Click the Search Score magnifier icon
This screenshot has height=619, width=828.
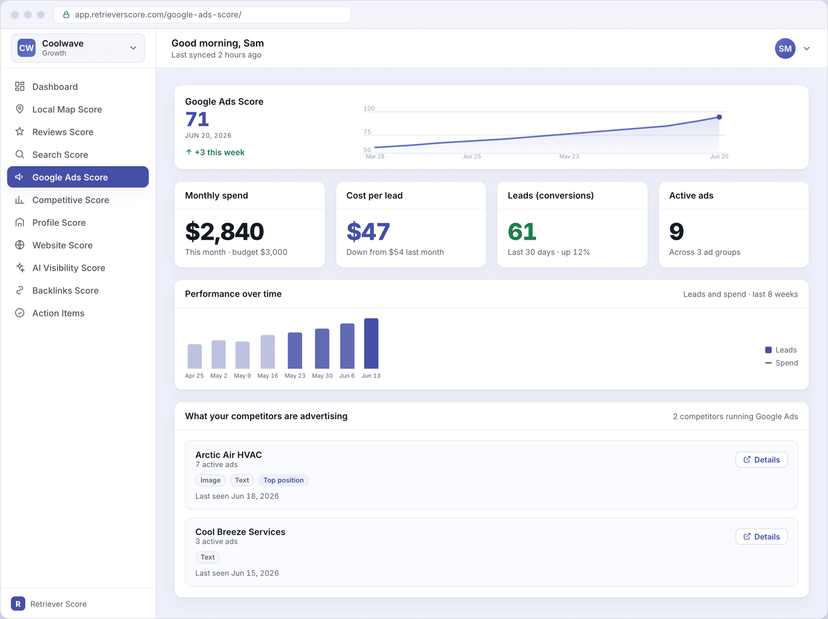click(x=20, y=154)
